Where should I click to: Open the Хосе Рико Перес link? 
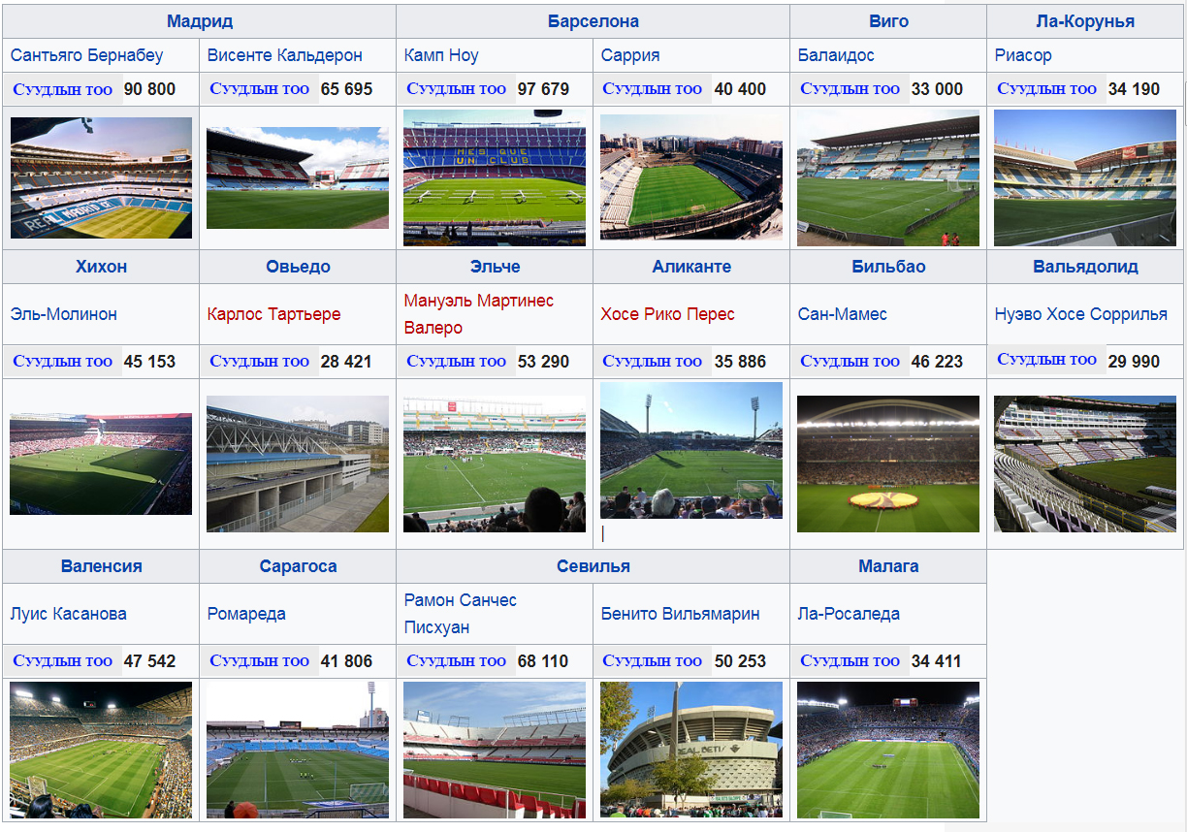667,314
